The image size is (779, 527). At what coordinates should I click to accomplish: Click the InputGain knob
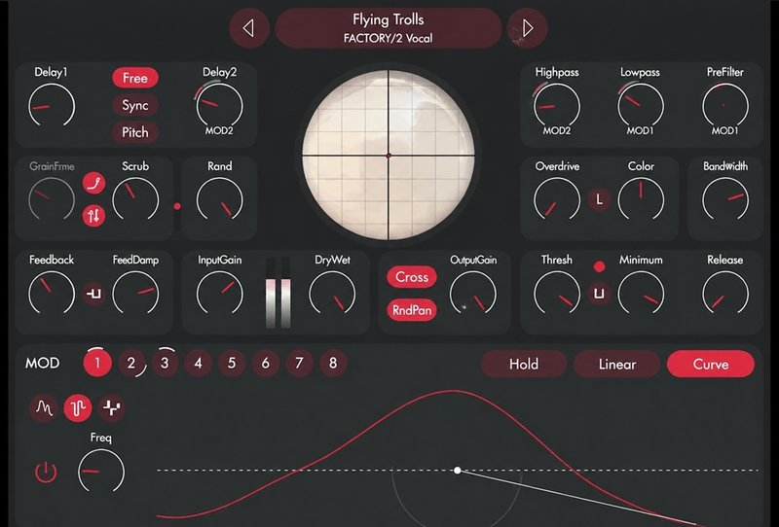(220, 293)
